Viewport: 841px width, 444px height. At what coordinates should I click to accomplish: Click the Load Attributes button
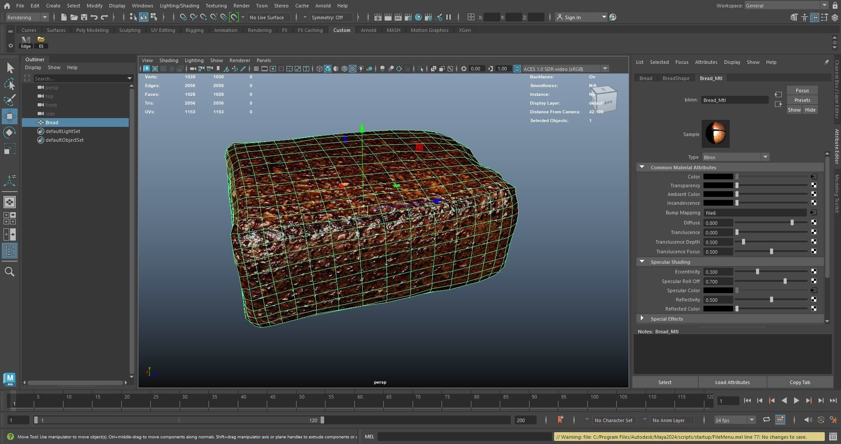732,382
